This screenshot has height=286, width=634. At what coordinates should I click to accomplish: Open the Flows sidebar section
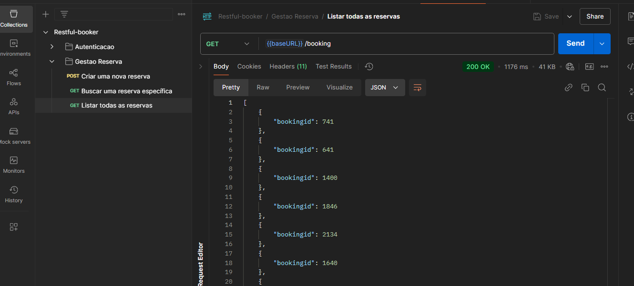pyautogui.click(x=14, y=77)
